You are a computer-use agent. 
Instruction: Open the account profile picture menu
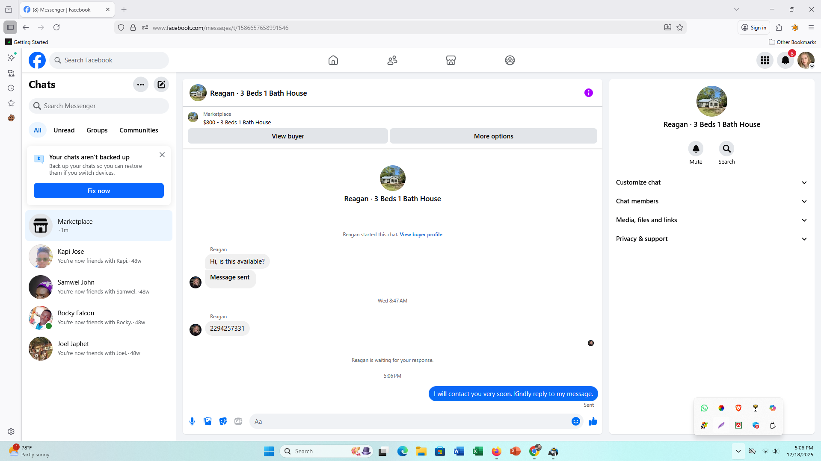[x=806, y=60]
